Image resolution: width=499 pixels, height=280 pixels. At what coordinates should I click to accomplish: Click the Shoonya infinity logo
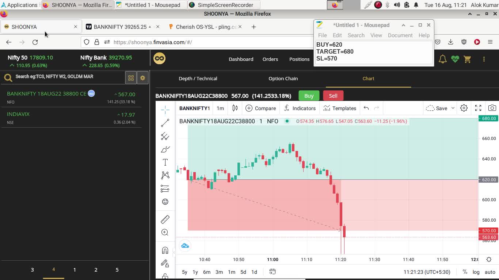pyautogui.click(x=159, y=58)
